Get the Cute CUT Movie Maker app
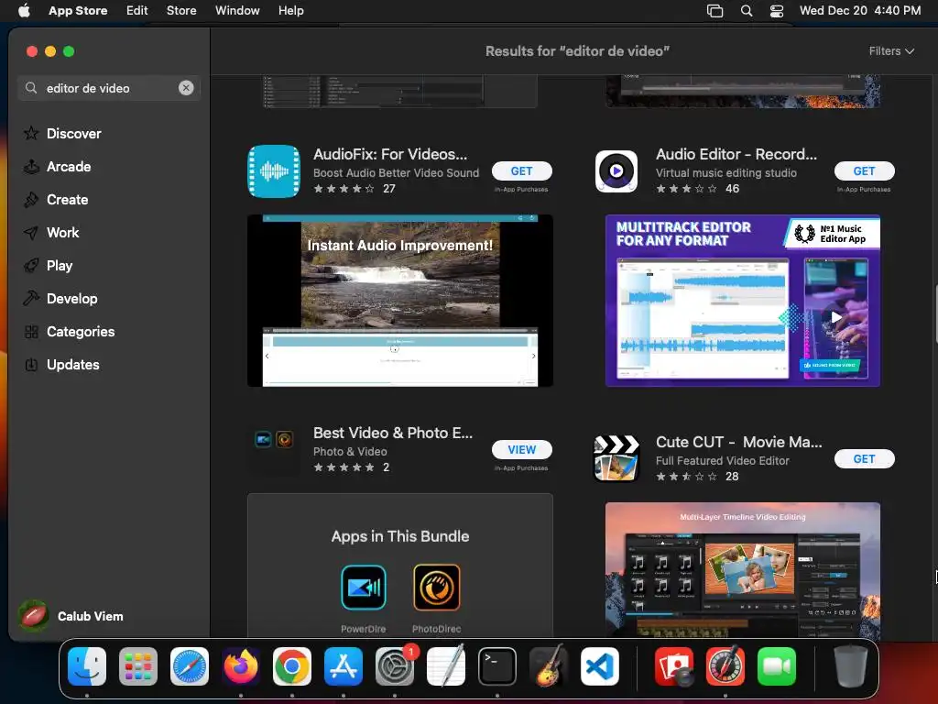This screenshot has width=938, height=704. click(x=864, y=458)
